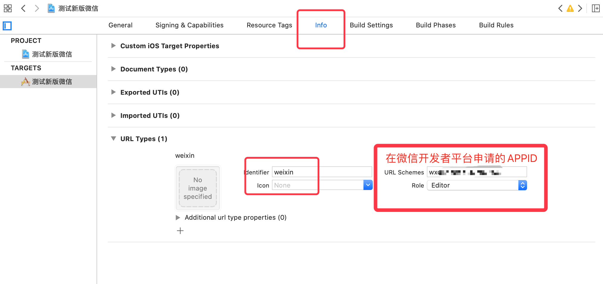The width and height of the screenshot is (603, 284).
Task: Switch to Build Phases tab
Action: [436, 25]
